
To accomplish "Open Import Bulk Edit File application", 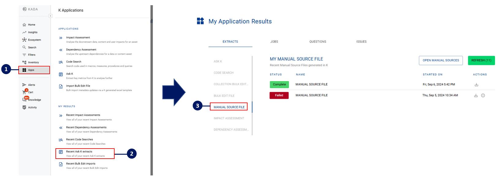I will click(x=78, y=86).
